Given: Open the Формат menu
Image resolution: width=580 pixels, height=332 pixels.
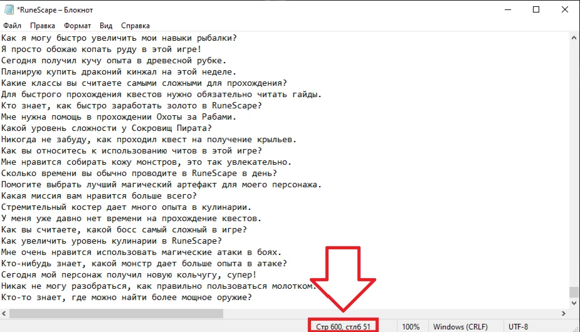Looking at the screenshot, I should [x=77, y=26].
